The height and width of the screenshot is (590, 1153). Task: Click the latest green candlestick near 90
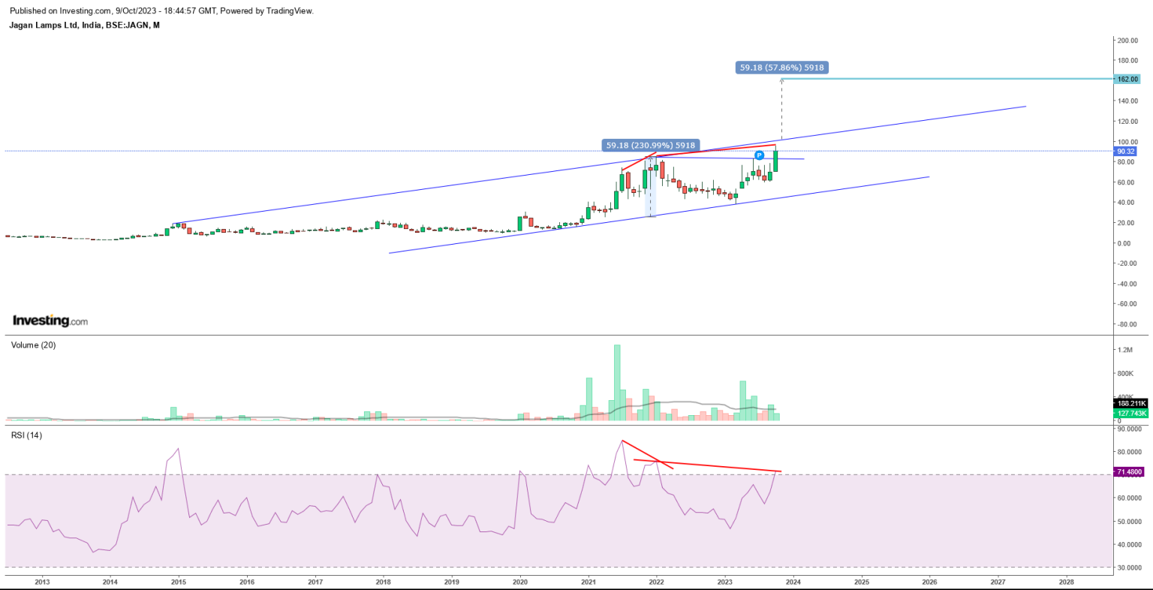(x=775, y=161)
